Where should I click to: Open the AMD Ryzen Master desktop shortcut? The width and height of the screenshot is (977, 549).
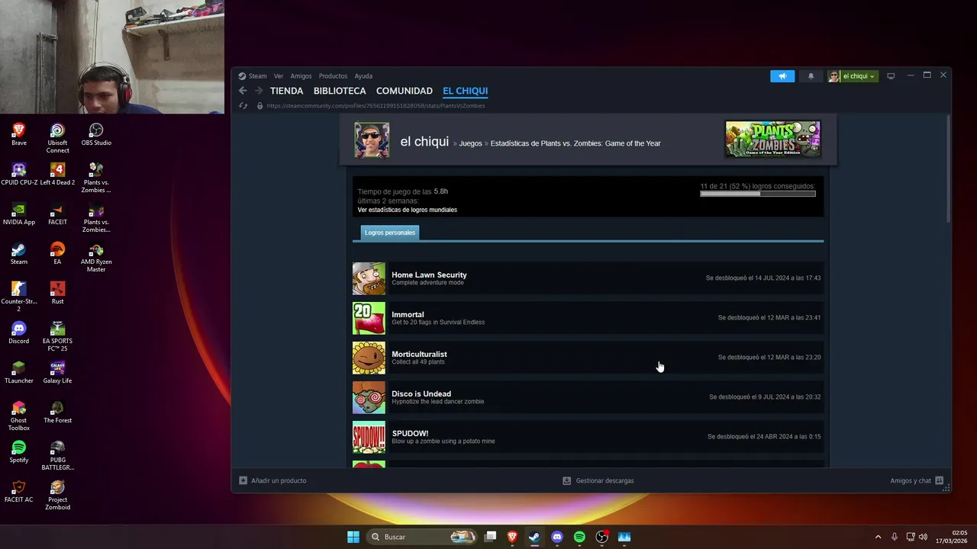[x=96, y=257]
